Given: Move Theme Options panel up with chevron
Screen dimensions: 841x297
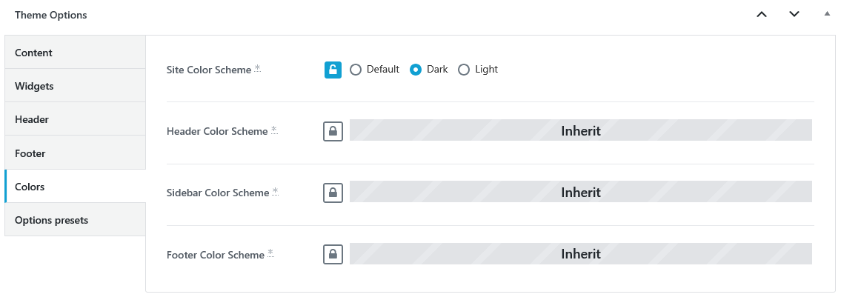Looking at the screenshot, I should [x=761, y=15].
